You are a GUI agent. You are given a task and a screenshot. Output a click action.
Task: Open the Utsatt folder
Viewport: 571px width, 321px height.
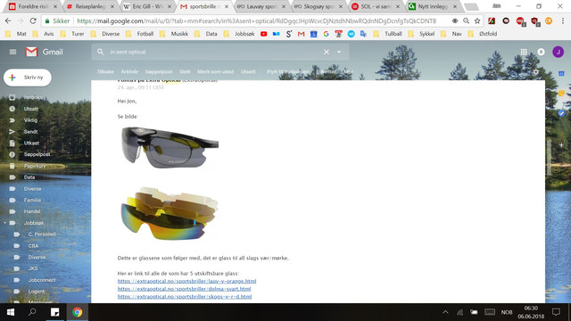tap(31, 109)
